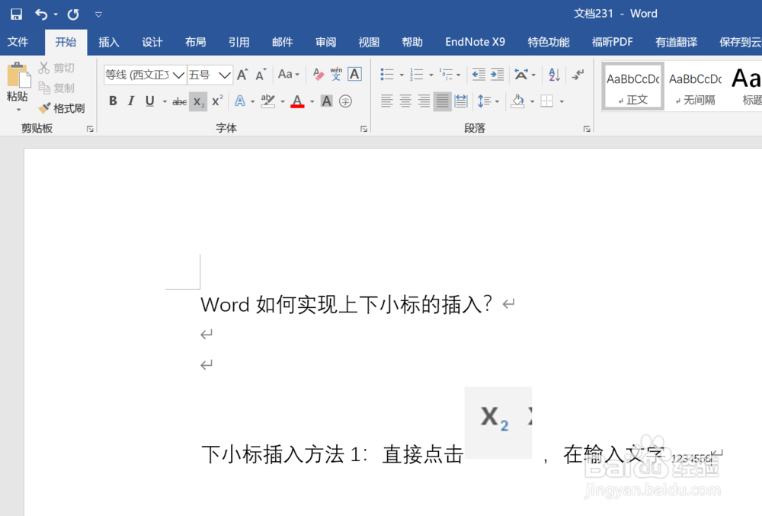Select the 复制 copy icon
Viewport: 762px width, 516px height.
(x=46, y=87)
